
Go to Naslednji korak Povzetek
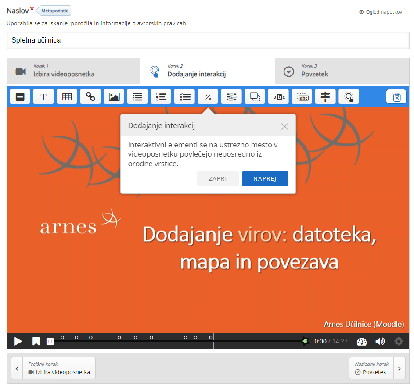tap(377, 368)
